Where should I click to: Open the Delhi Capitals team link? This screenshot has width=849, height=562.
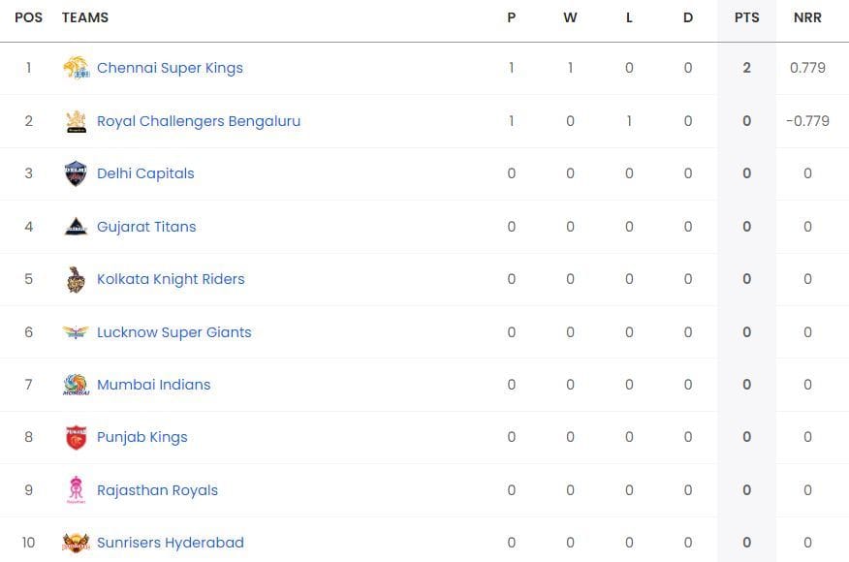click(x=145, y=172)
